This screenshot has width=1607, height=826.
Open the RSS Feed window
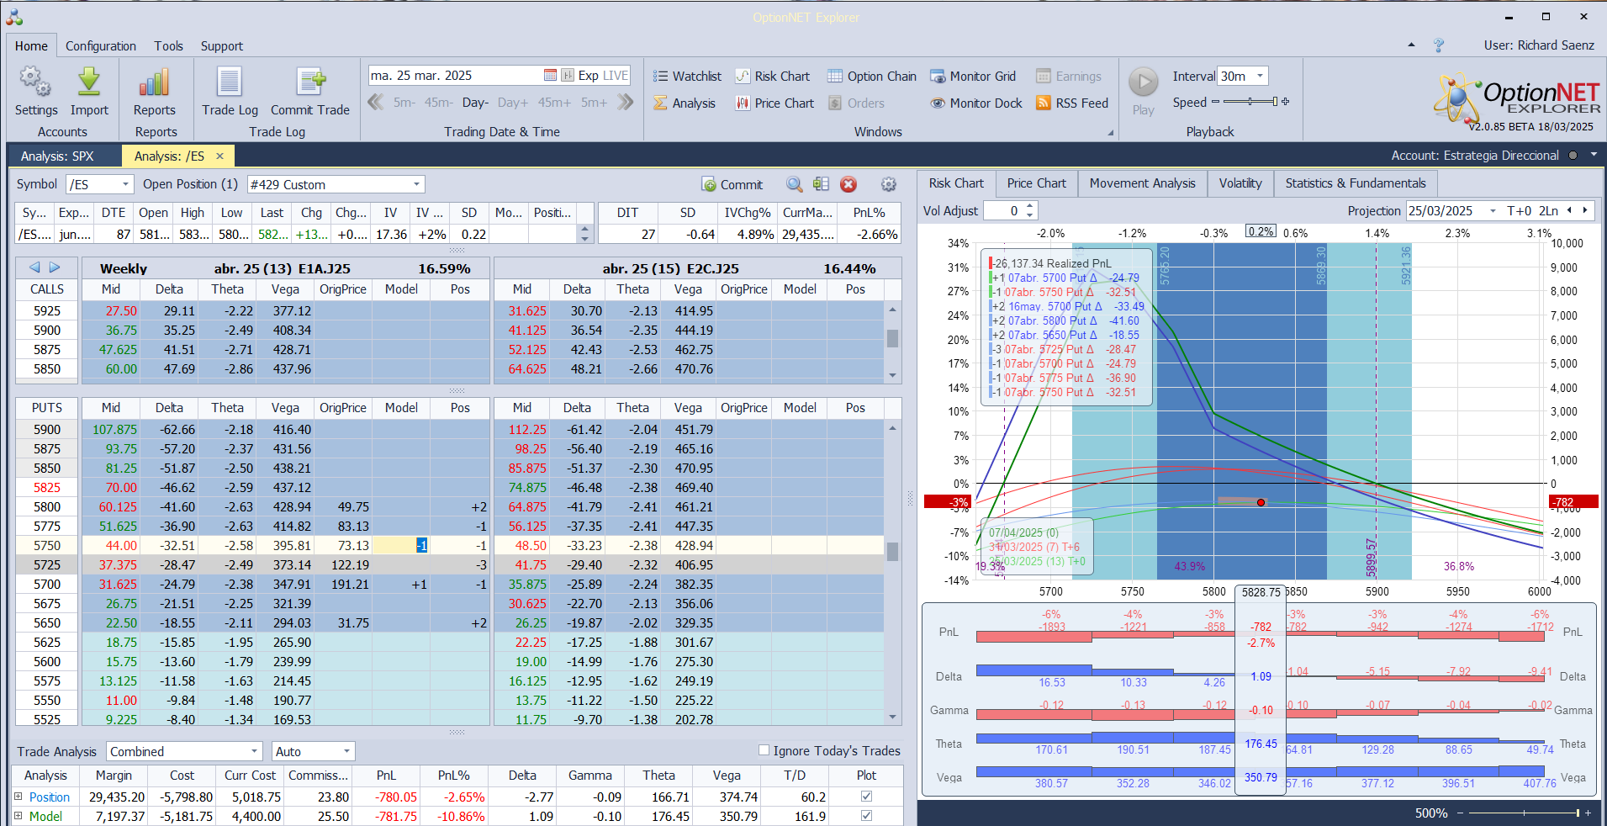[1072, 103]
